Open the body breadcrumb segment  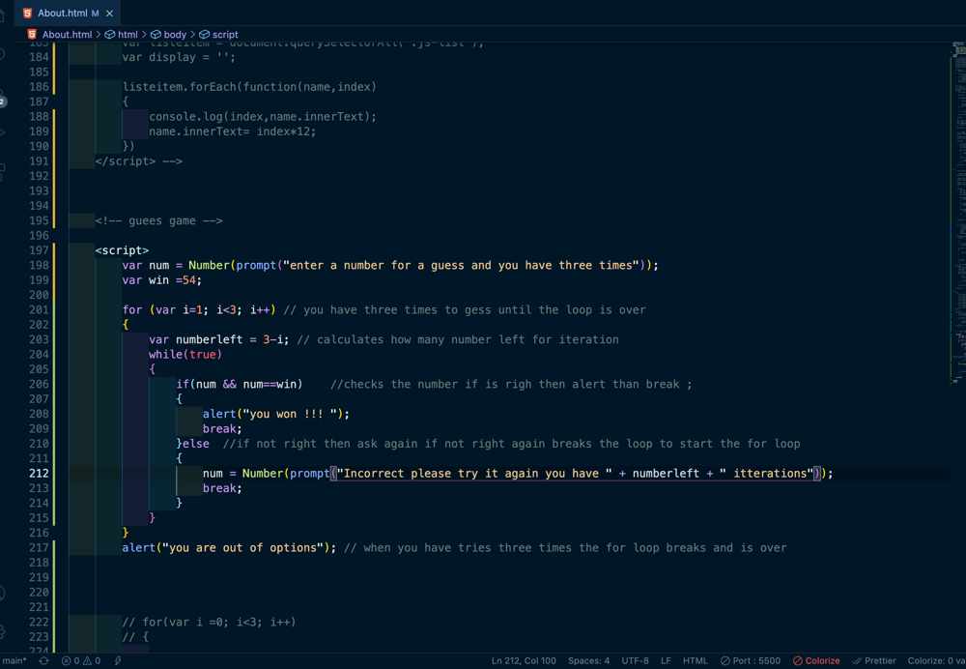pos(169,35)
